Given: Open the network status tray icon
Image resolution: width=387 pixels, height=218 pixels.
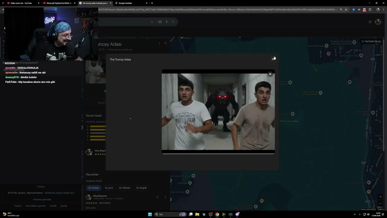Looking at the screenshot, I should 364,214.
